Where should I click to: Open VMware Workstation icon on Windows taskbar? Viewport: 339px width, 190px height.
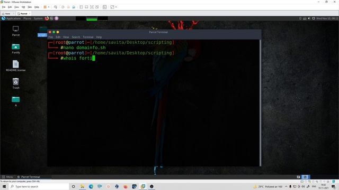[143, 186]
